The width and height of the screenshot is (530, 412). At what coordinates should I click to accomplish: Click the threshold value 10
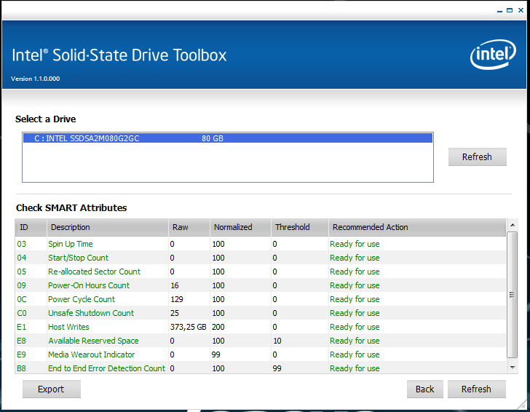pos(277,341)
